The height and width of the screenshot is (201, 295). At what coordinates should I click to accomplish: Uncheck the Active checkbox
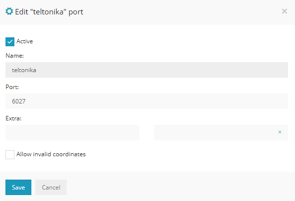tap(10, 42)
